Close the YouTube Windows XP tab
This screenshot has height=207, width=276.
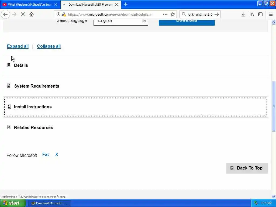[x=56, y=5]
